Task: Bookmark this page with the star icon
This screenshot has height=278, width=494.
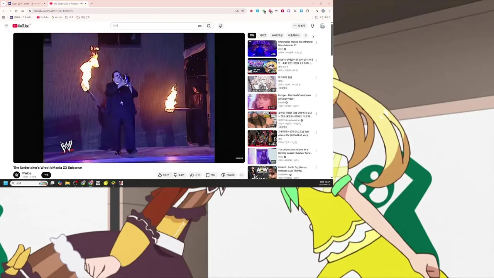Action: (242, 11)
